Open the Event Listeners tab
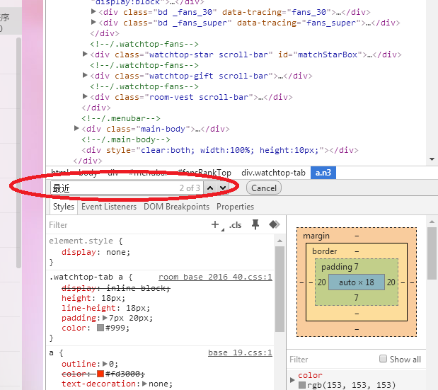The width and height of the screenshot is (438, 390). tap(109, 207)
